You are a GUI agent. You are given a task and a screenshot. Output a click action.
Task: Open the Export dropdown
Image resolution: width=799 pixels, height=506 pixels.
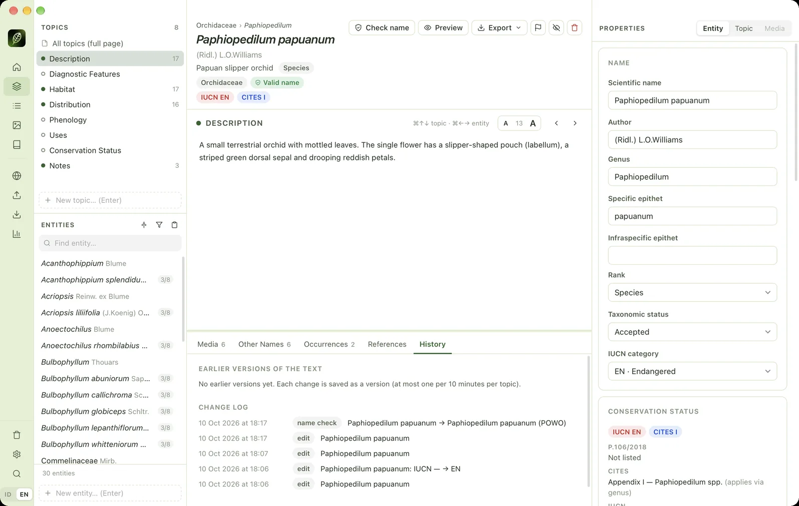tap(499, 28)
